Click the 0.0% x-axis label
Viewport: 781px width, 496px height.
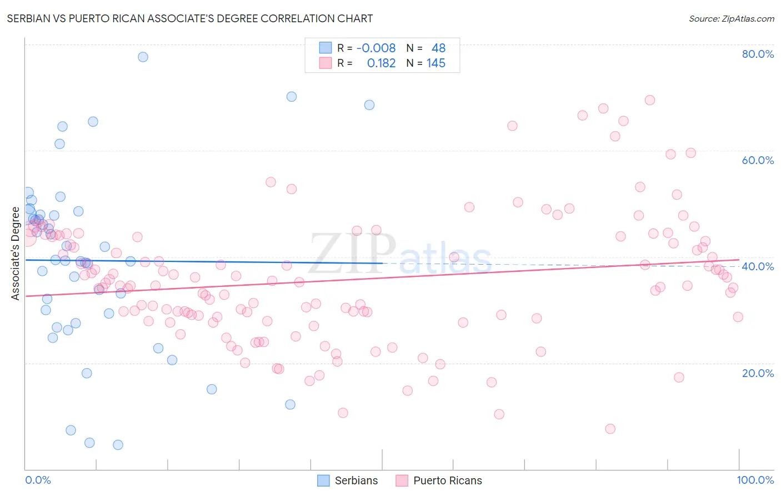[x=38, y=480]
